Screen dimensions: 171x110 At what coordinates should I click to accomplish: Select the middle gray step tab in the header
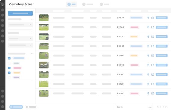tap(88, 4)
